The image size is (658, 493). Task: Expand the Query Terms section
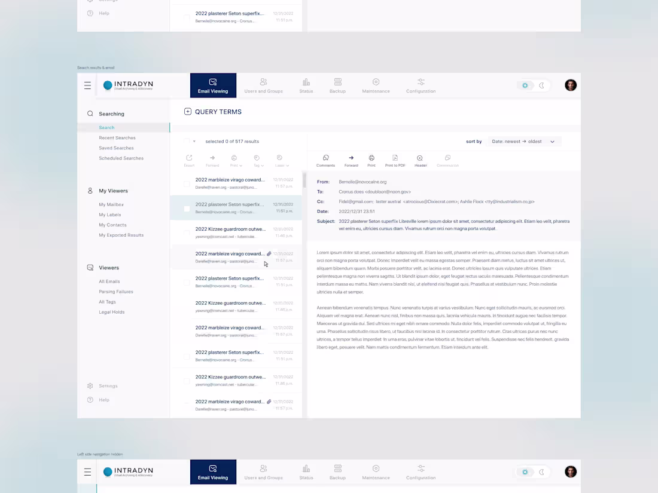[188, 111]
